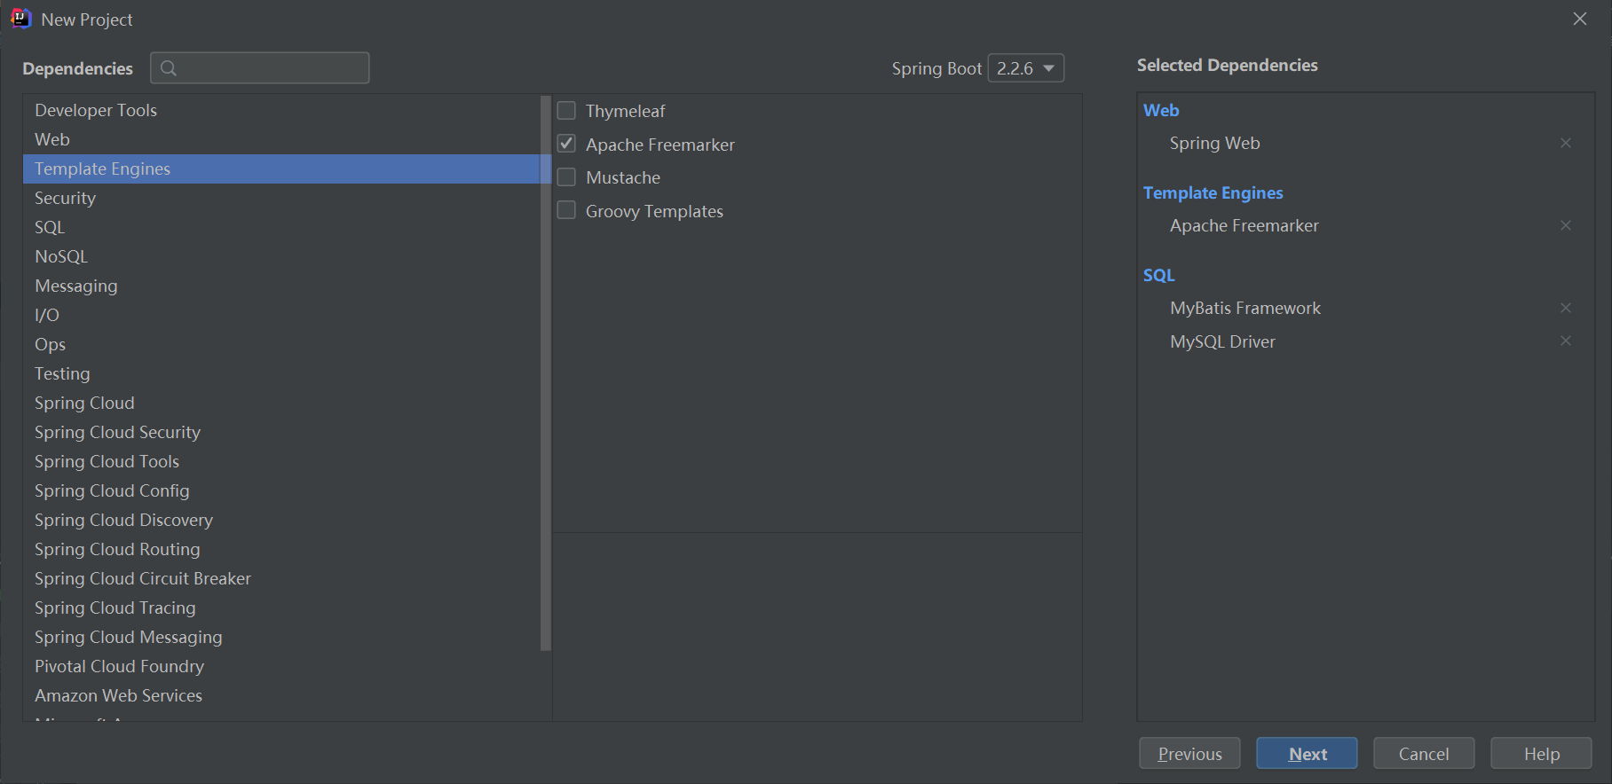Select the Security category
Viewport: 1612px width, 784px height.
[x=281, y=198]
